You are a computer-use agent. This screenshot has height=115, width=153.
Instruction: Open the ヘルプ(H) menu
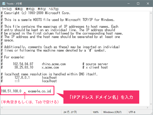[x=54, y=9]
